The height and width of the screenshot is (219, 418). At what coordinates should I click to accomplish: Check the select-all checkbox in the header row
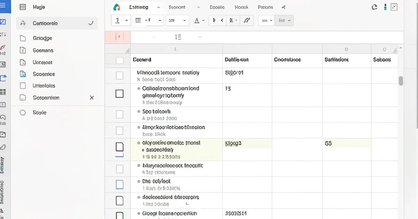[119, 60]
